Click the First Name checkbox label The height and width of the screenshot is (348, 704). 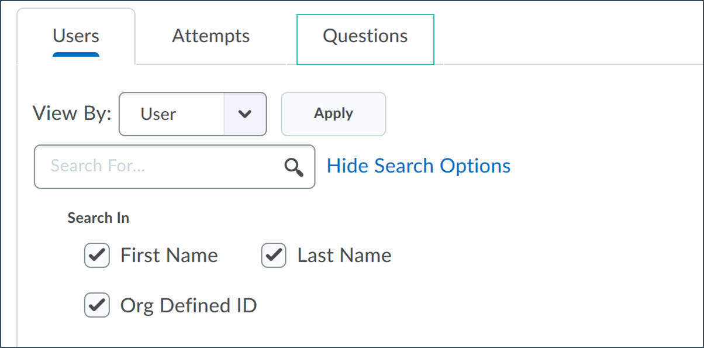(x=169, y=256)
